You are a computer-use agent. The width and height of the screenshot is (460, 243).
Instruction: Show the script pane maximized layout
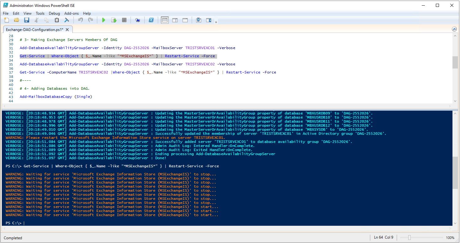(x=185, y=20)
